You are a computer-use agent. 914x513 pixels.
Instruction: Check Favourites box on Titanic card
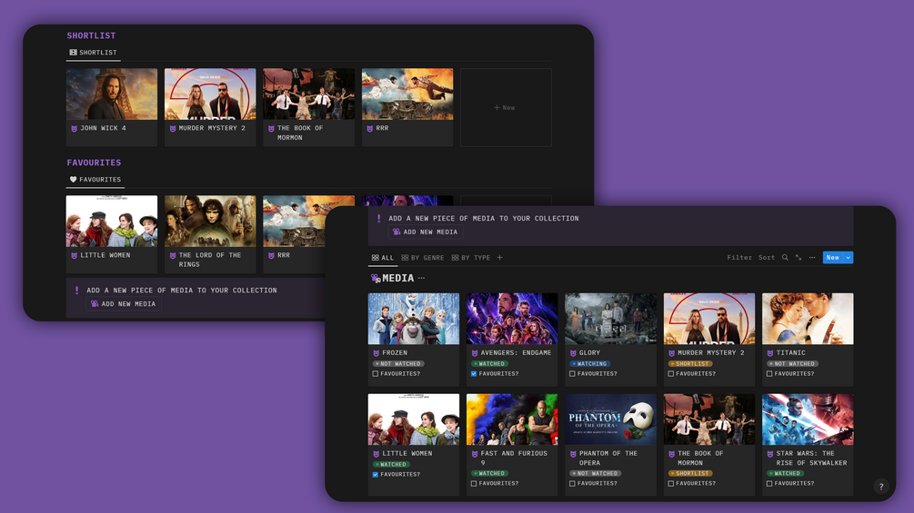pyautogui.click(x=769, y=374)
